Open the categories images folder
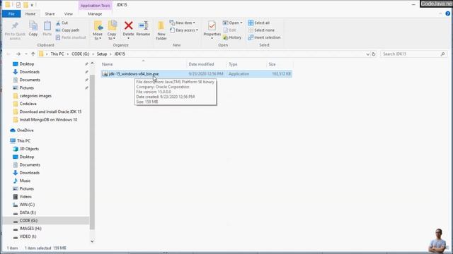The image size is (453, 254). 35,96
